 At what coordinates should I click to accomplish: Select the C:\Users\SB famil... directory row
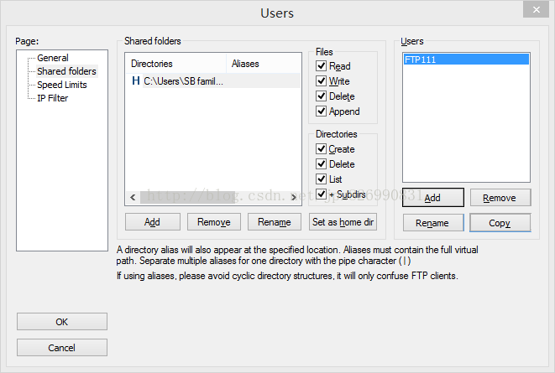point(213,81)
